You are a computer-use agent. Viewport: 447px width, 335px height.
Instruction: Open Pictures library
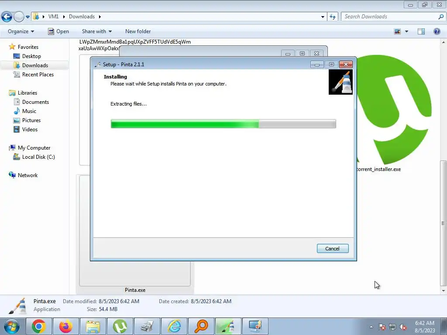point(31,120)
